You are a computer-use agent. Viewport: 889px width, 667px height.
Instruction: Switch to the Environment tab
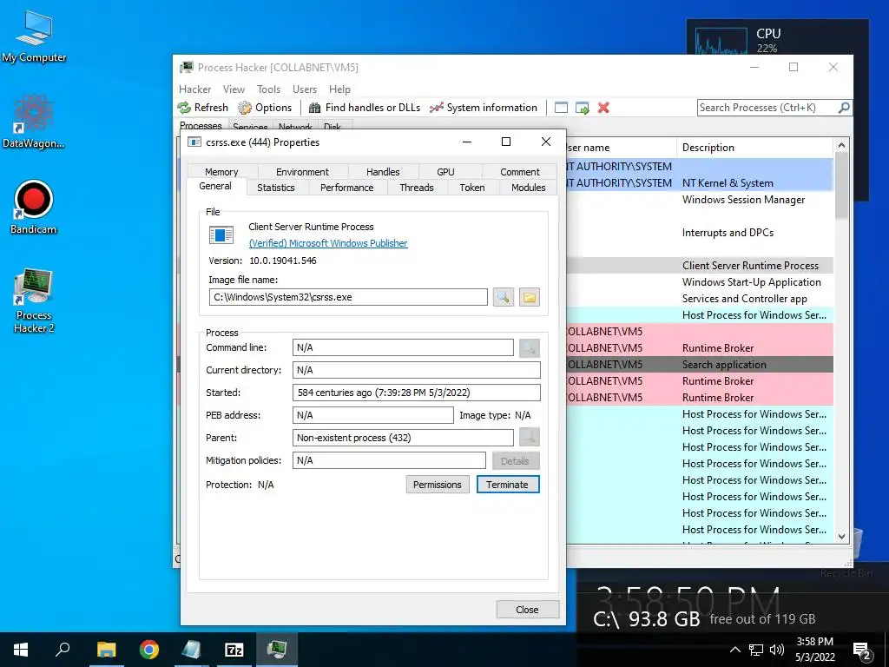tap(302, 172)
